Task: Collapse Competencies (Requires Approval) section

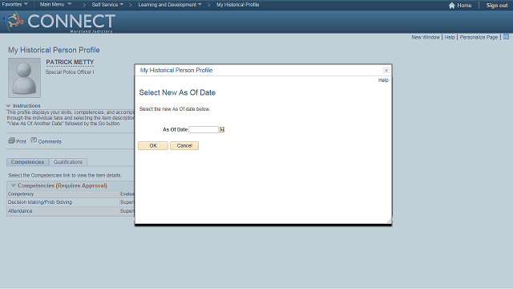Action: click(x=13, y=185)
